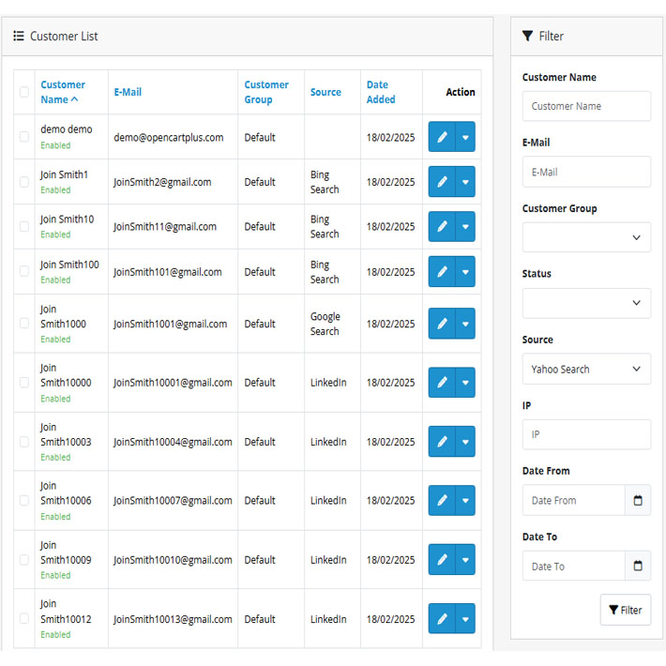Check the box for the Join Smith10 row
The width and height of the screenshot is (666, 666).
[24, 226]
